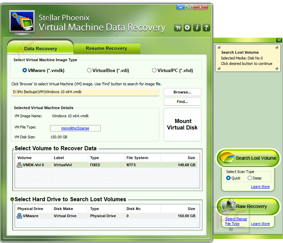Click the Browse... button
Image resolution: width=283 pixels, height=243 pixels.
pos(182,92)
